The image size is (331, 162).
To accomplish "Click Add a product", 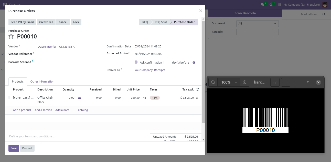I will tap(22, 110).
